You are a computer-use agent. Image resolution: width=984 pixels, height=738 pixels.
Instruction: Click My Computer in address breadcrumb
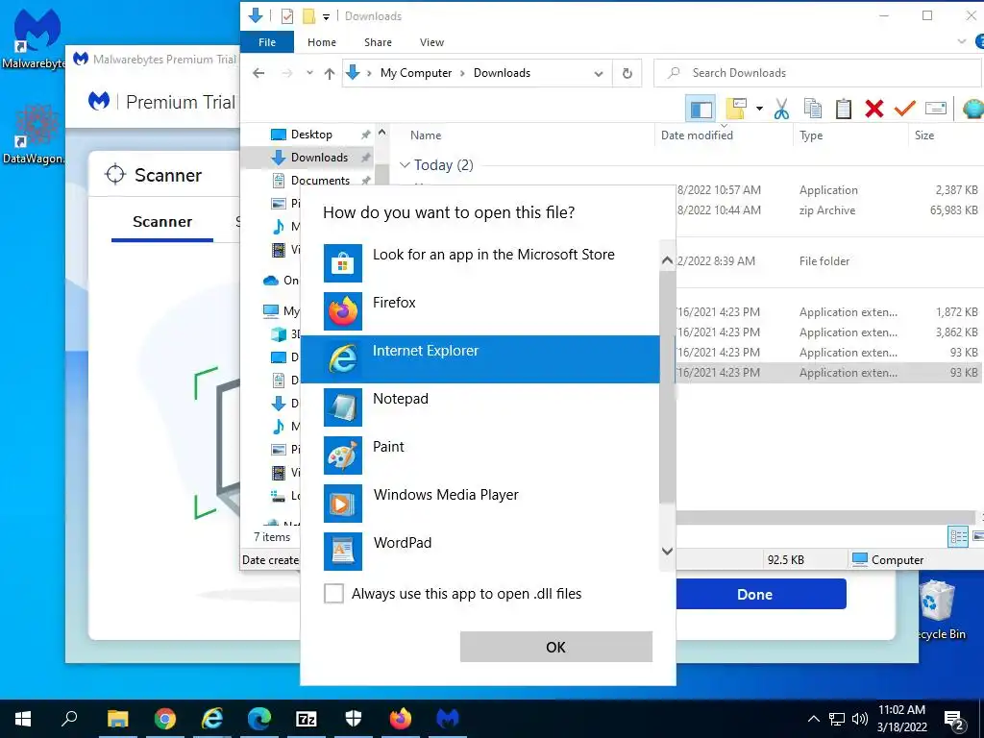[x=415, y=73]
